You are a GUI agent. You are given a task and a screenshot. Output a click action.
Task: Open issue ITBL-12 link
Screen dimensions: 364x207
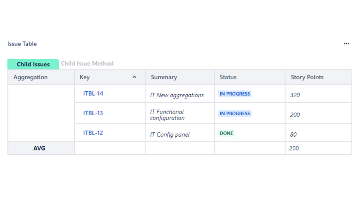click(93, 133)
